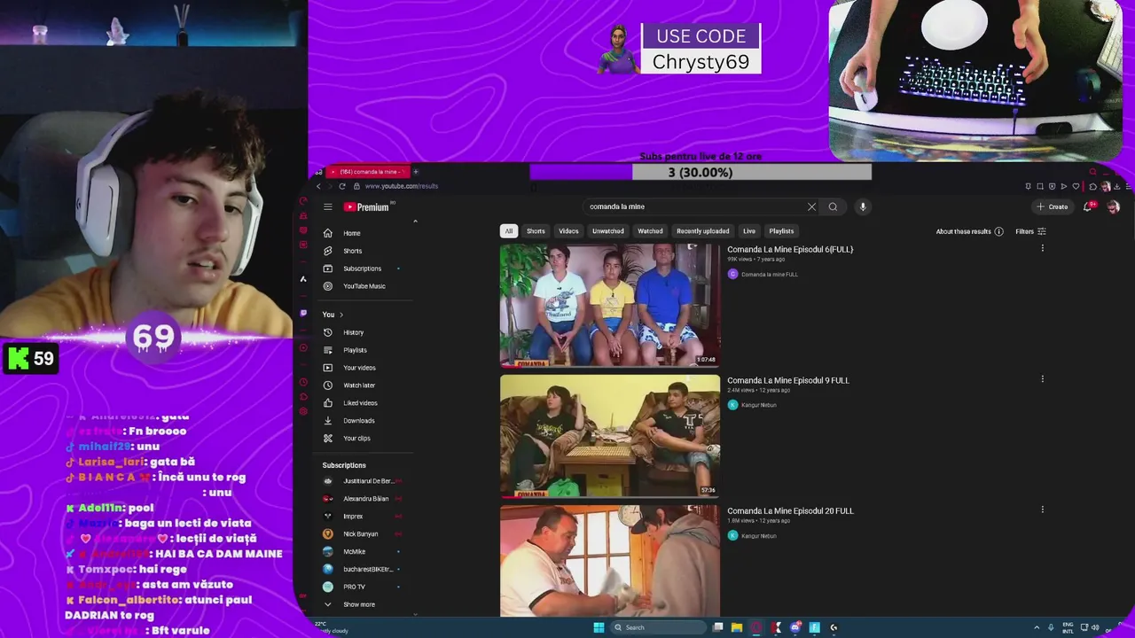Click title Comanda La Mine Episodul 9 FULL
This screenshot has width=1135, height=638.
coord(788,380)
